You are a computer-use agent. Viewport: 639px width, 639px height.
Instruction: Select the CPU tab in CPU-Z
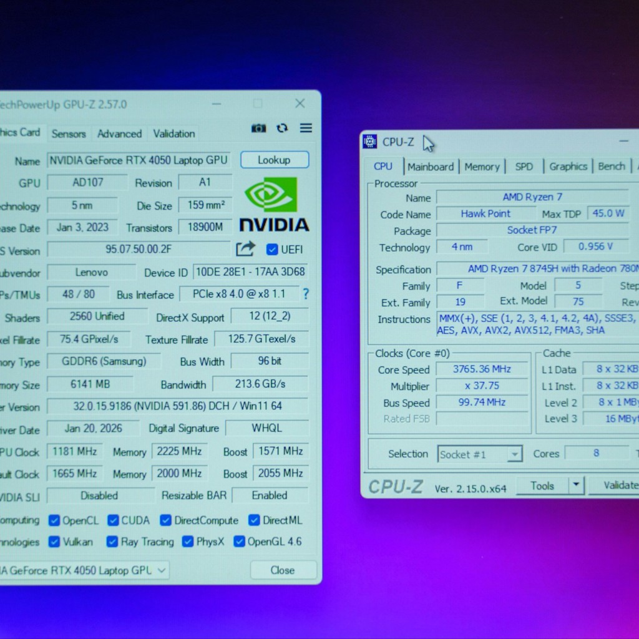(383, 166)
